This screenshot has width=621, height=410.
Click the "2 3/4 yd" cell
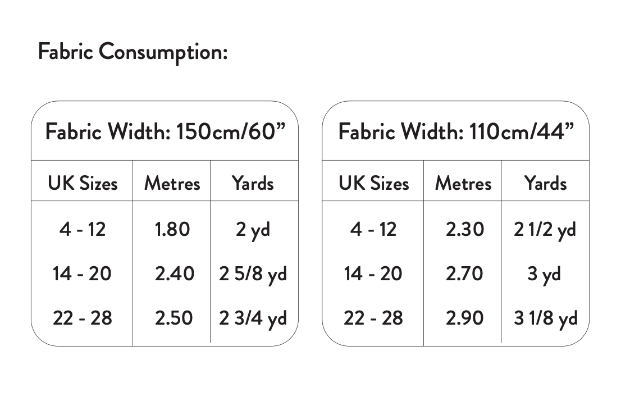pyautogui.click(x=253, y=318)
